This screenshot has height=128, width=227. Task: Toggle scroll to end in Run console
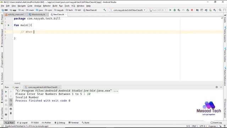(11, 105)
